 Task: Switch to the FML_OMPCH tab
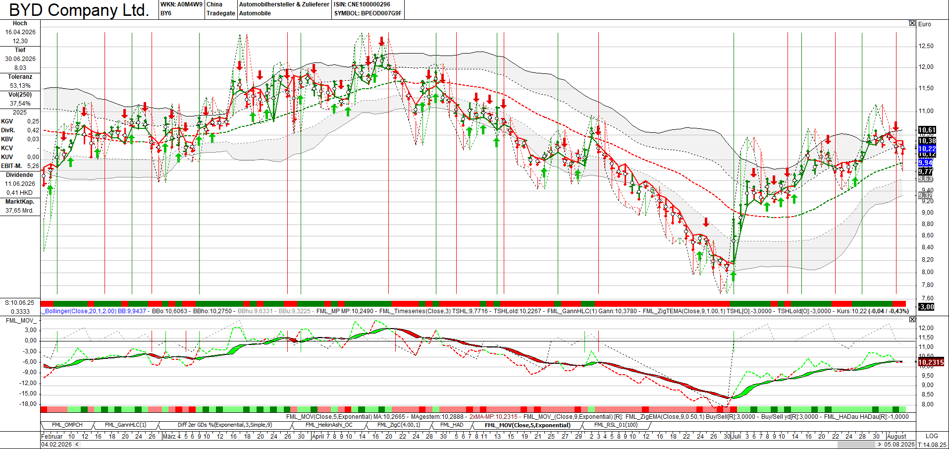(67, 425)
